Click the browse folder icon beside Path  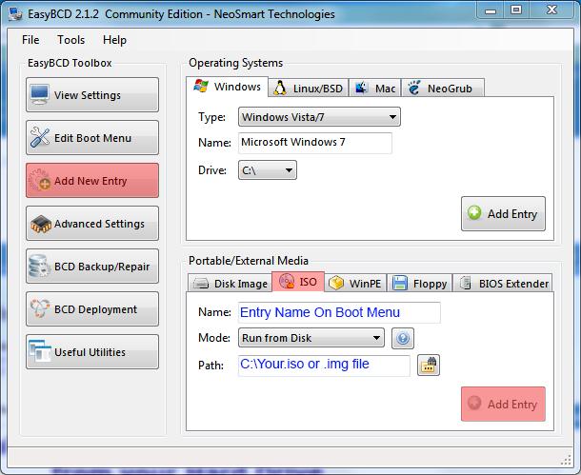[x=429, y=365]
